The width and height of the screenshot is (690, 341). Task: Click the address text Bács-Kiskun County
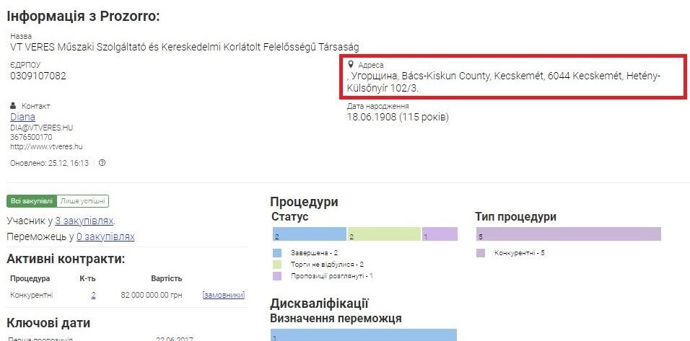coord(446,76)
